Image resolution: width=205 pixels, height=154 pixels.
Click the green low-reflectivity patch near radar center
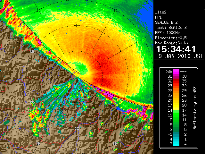pos(82,68)
